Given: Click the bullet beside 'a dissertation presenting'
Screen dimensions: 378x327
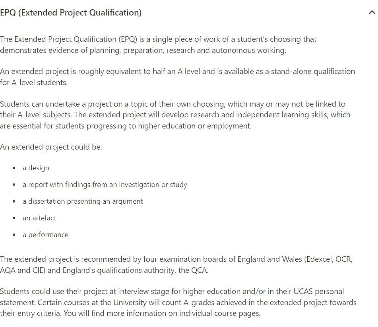Looking at the screenshot, I should click(x=14, y=202).
